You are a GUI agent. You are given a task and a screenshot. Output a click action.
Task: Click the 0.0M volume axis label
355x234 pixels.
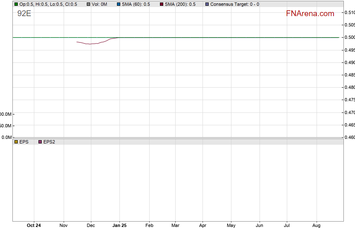[6, 137]
